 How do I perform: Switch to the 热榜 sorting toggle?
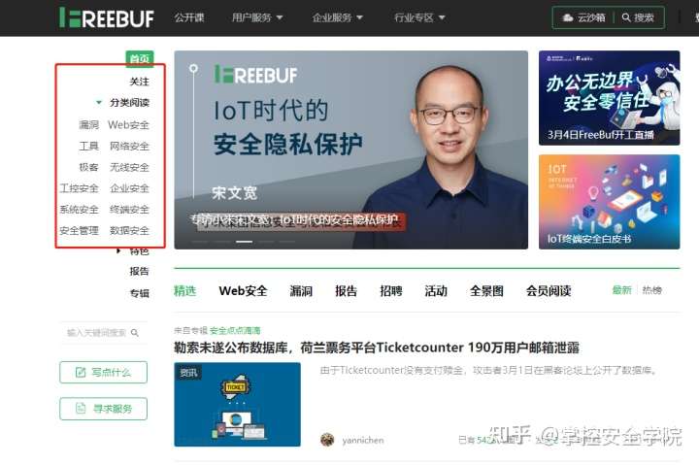click(651, 290)
